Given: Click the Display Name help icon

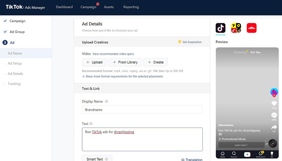Looking at the screenshot, I should click(x=106, y=101).
